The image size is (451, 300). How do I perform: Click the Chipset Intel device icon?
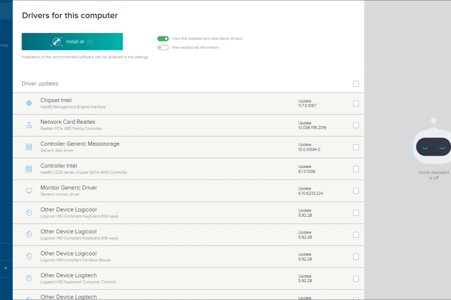29,103
